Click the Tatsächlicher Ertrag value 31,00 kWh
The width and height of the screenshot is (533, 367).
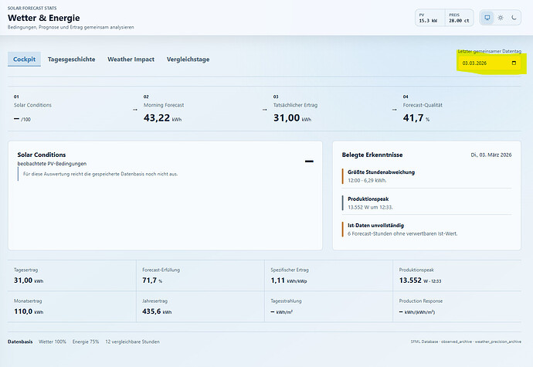click(x=292, y=118)
